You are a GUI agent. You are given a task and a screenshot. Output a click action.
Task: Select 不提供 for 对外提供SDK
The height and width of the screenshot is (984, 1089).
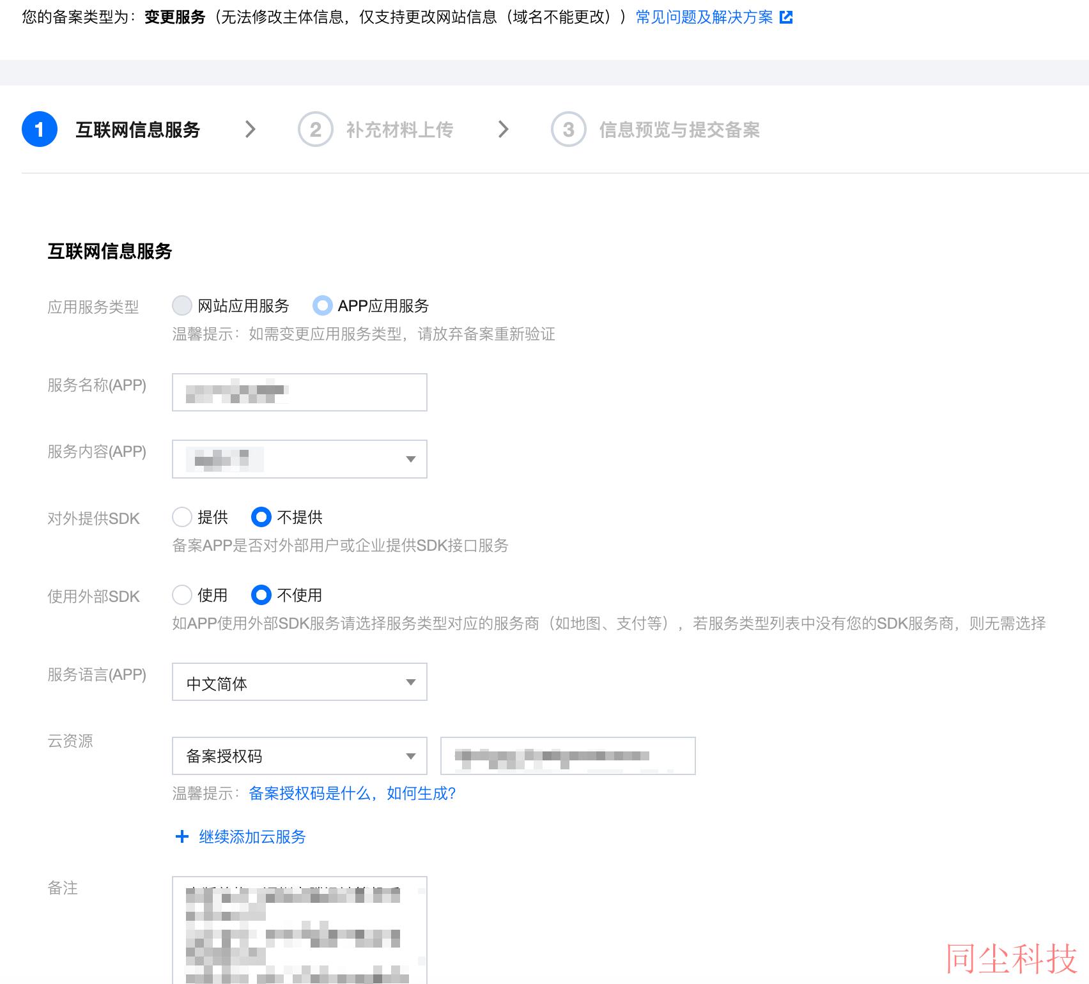[261, 517]
